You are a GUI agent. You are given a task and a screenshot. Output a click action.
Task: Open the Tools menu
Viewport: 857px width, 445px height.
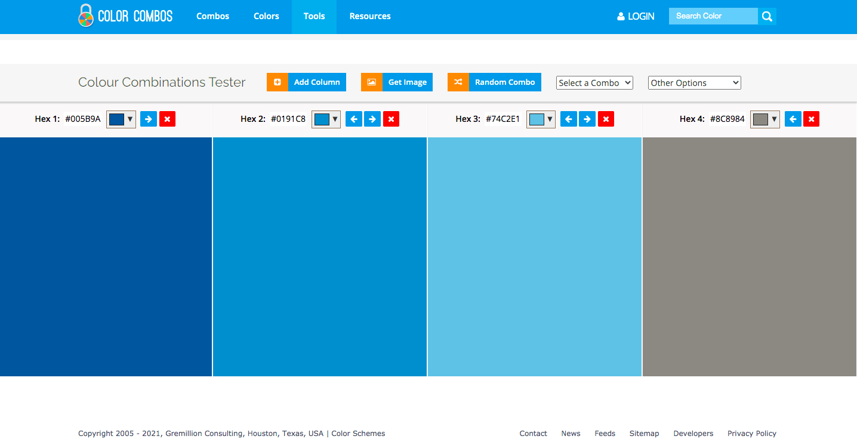[314, 16]
